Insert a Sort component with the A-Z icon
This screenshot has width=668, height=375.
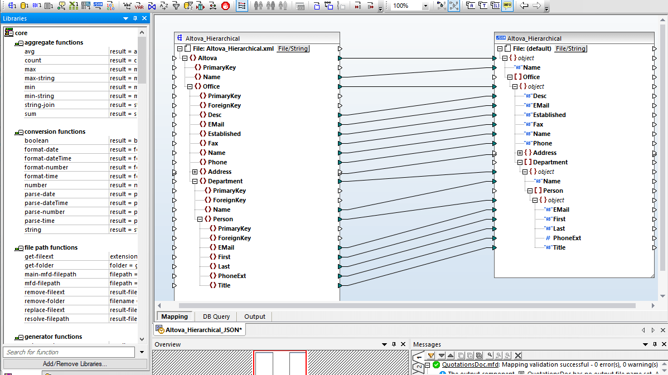pos(164,6)
